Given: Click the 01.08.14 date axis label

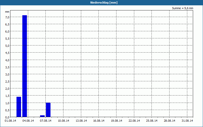Looking at the screenshot, I should [x=10, y=121].
